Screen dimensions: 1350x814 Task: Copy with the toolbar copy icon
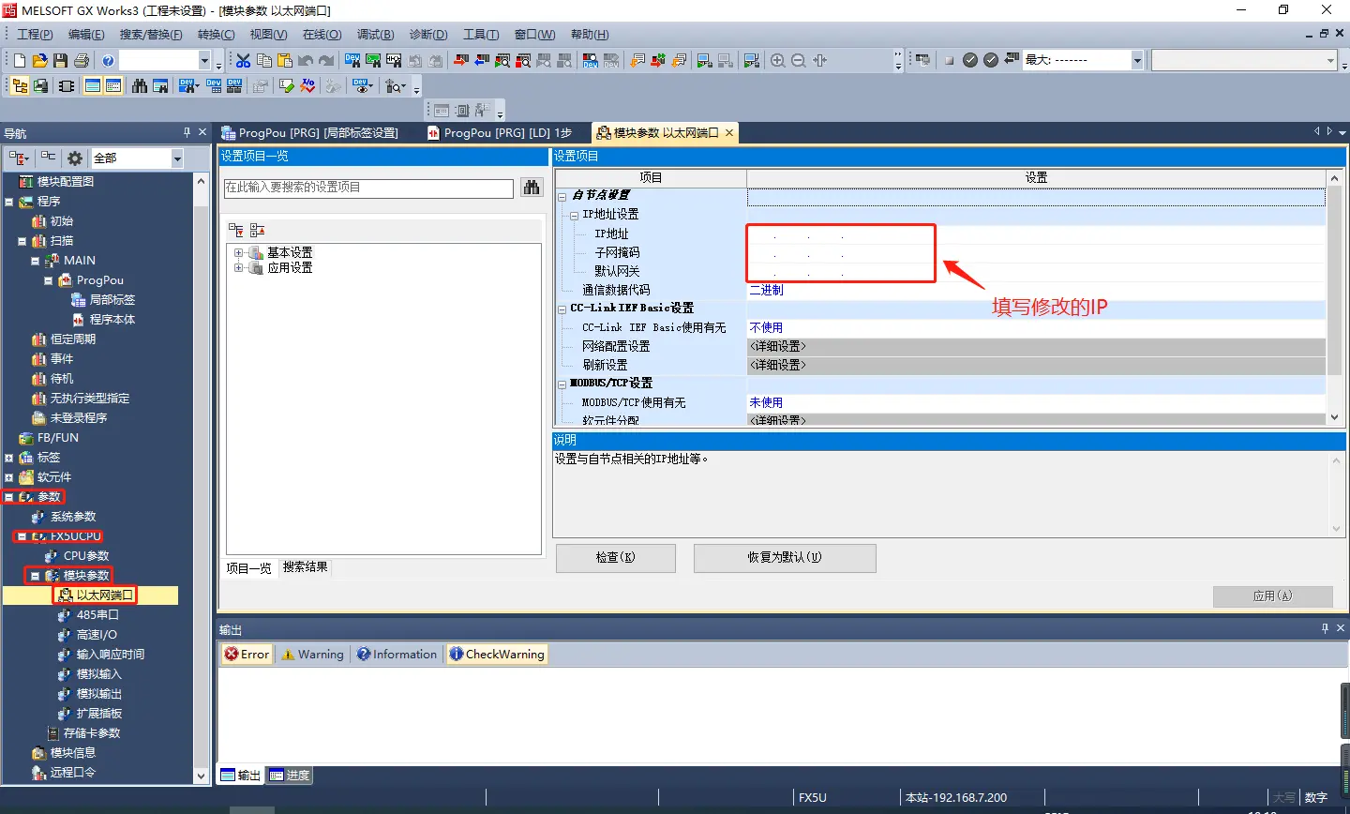pos(264,60)
